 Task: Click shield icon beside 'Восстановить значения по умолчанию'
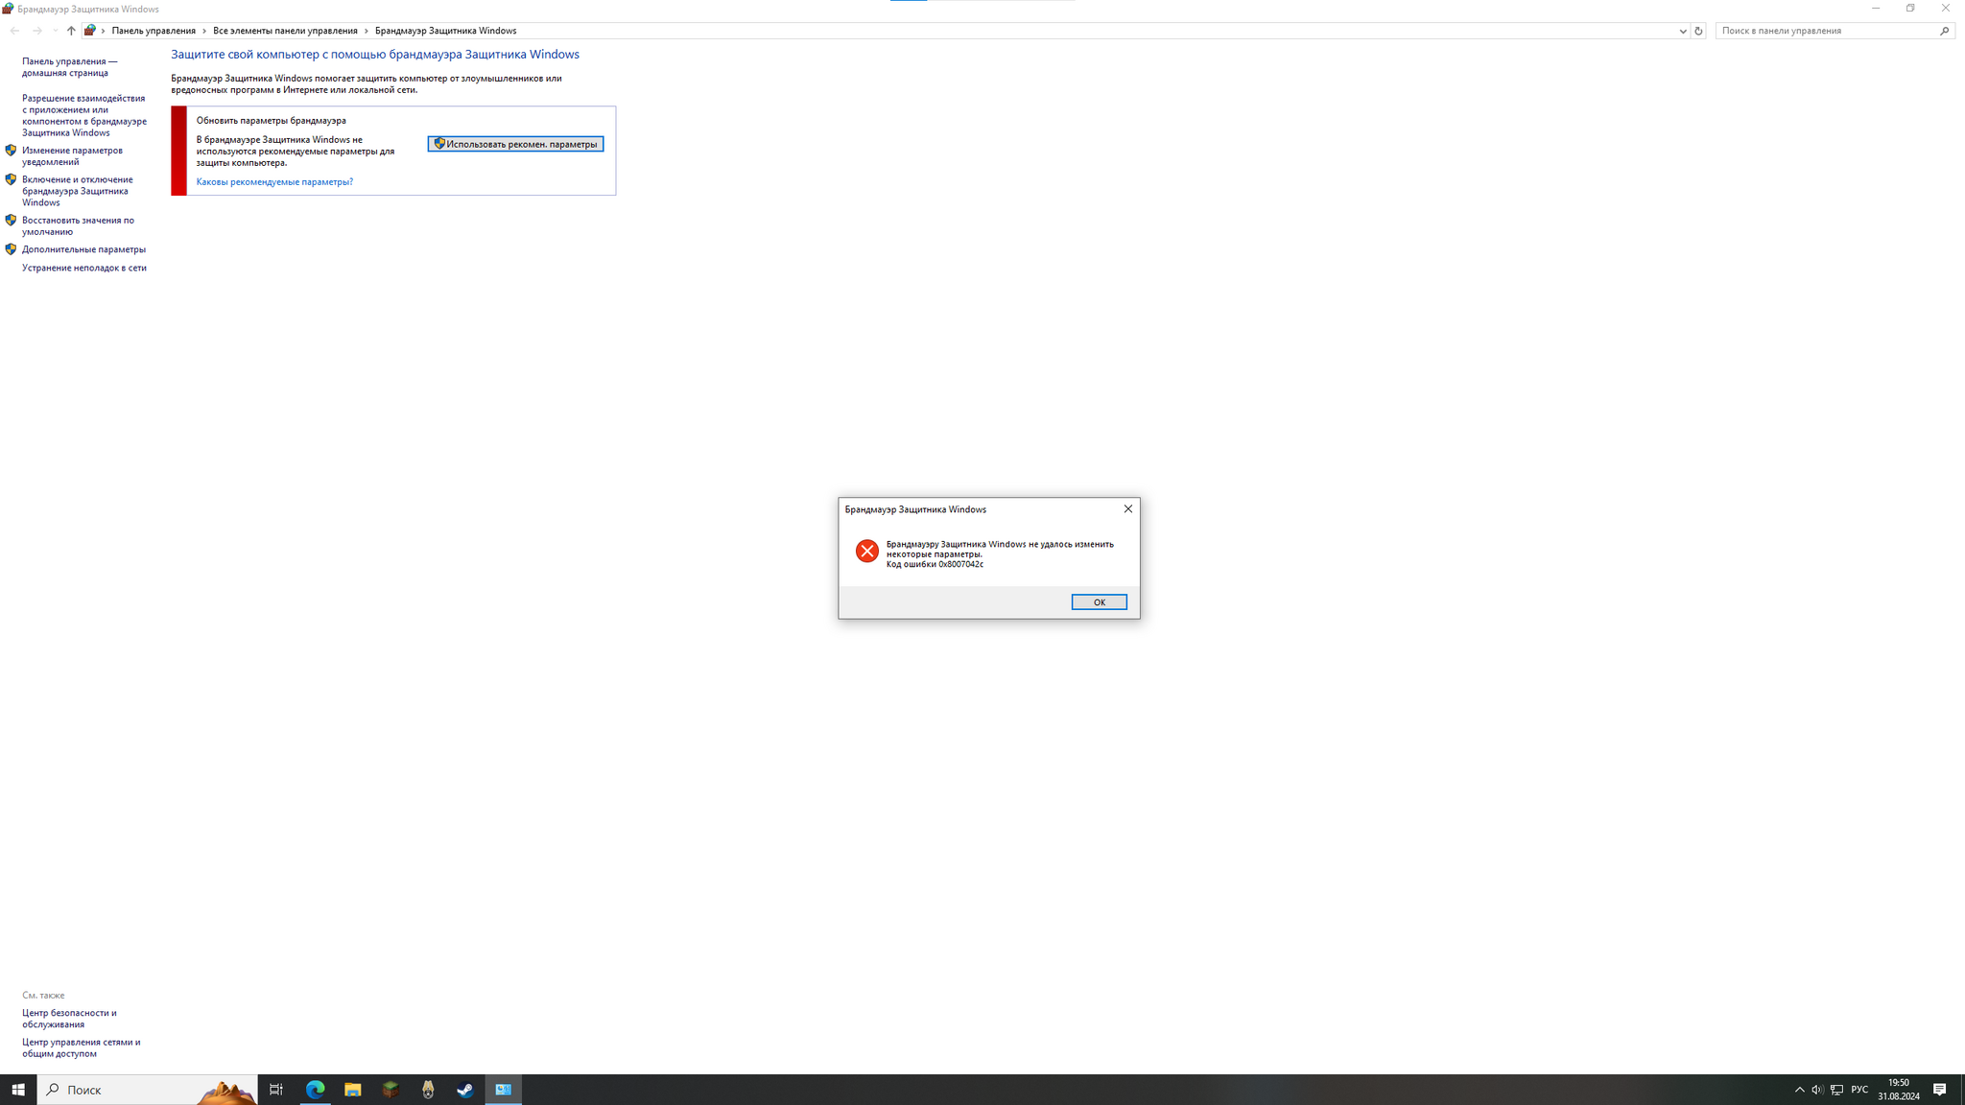pyautogui.click(x=11, y=220)
